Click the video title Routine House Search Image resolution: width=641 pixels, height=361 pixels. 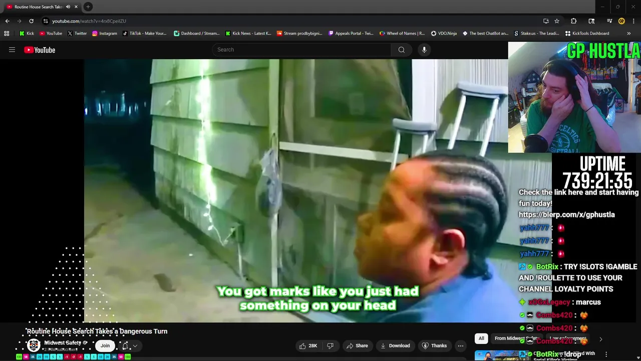[97, 331]
